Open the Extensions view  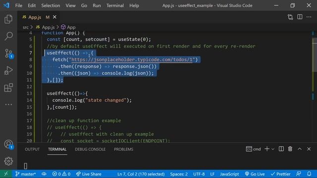click(8, 88)
